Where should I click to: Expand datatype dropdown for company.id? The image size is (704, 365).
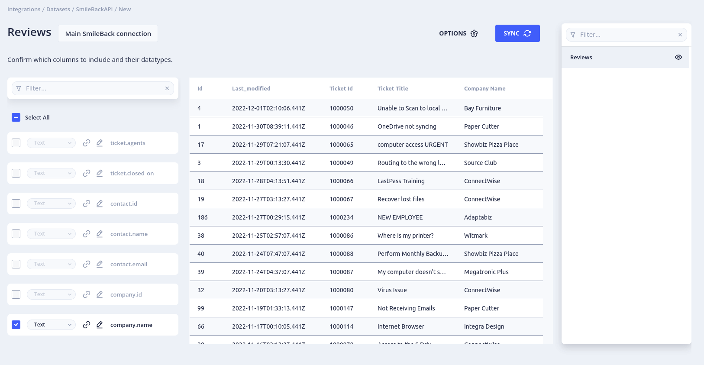coord(52,294)
